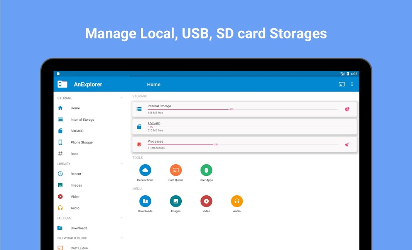Viewport: 412px width, 250px height.
Task: Click the Recent clock icon
Action: (x=60, y=174)
